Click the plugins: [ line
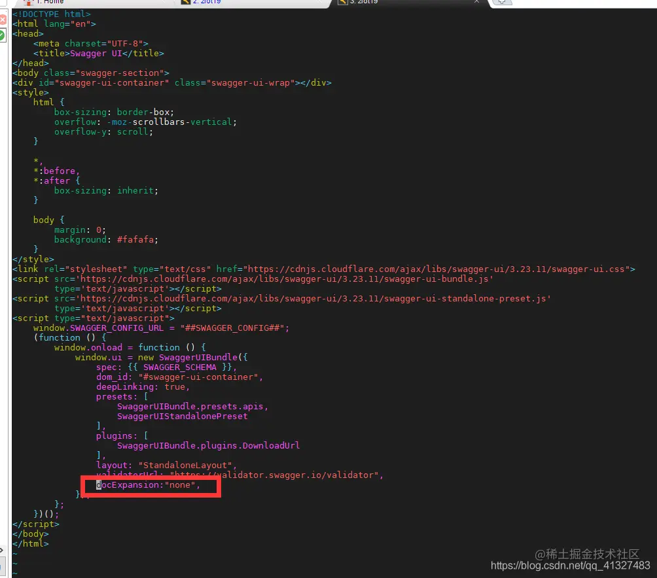The width and height of the screenshot is (657, 578). 122,435
